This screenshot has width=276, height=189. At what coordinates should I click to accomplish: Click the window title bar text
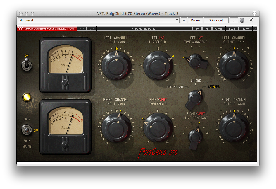tap(138, 13)
